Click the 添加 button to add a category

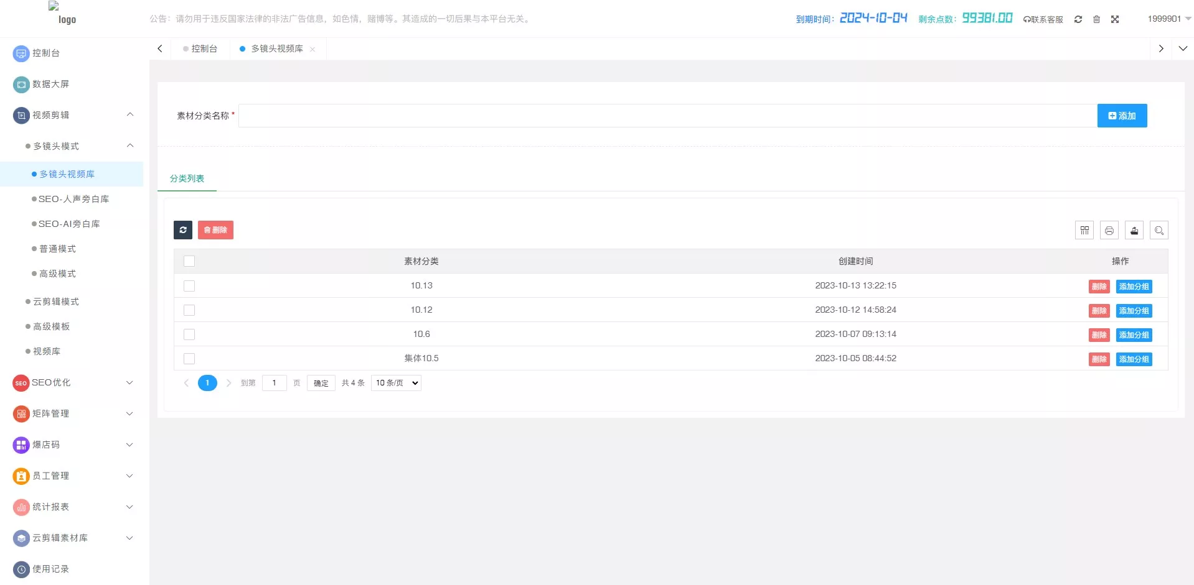click(1122, 116)
